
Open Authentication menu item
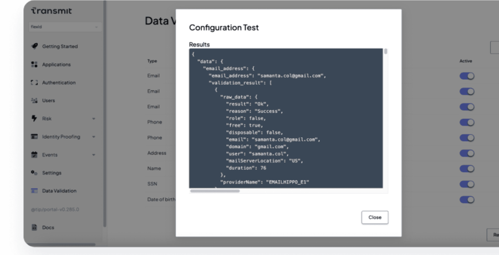coord(59,82)
